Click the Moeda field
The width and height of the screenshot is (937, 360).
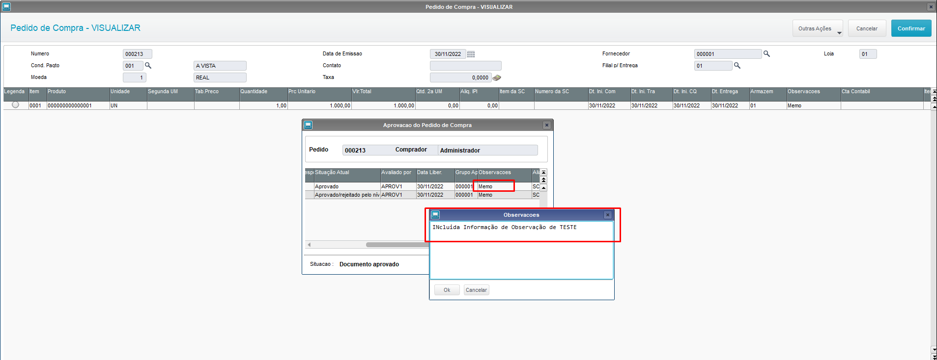[134, 77]
